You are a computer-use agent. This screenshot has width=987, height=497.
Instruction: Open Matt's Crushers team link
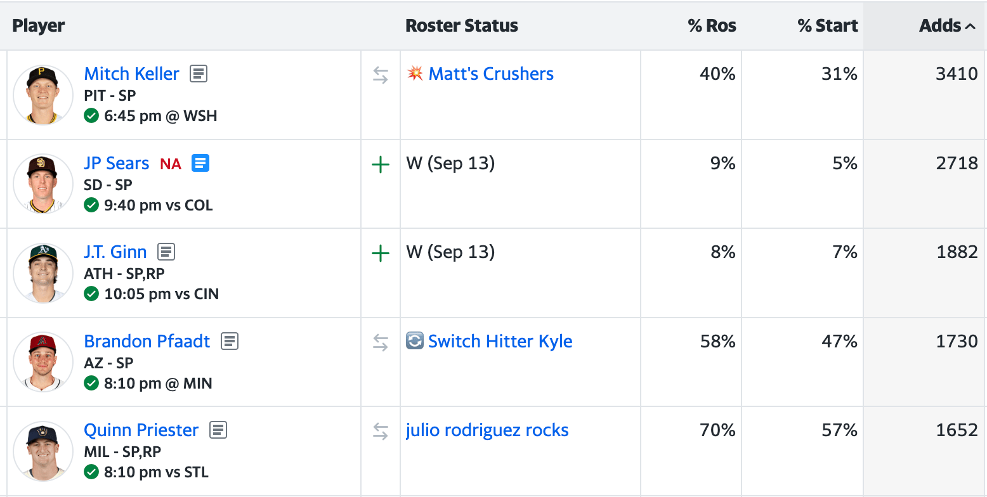[491, 74]
